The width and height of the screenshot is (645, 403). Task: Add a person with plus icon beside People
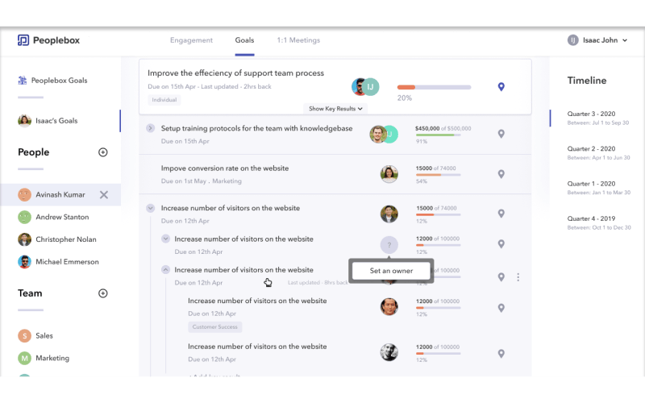[102, 152]
